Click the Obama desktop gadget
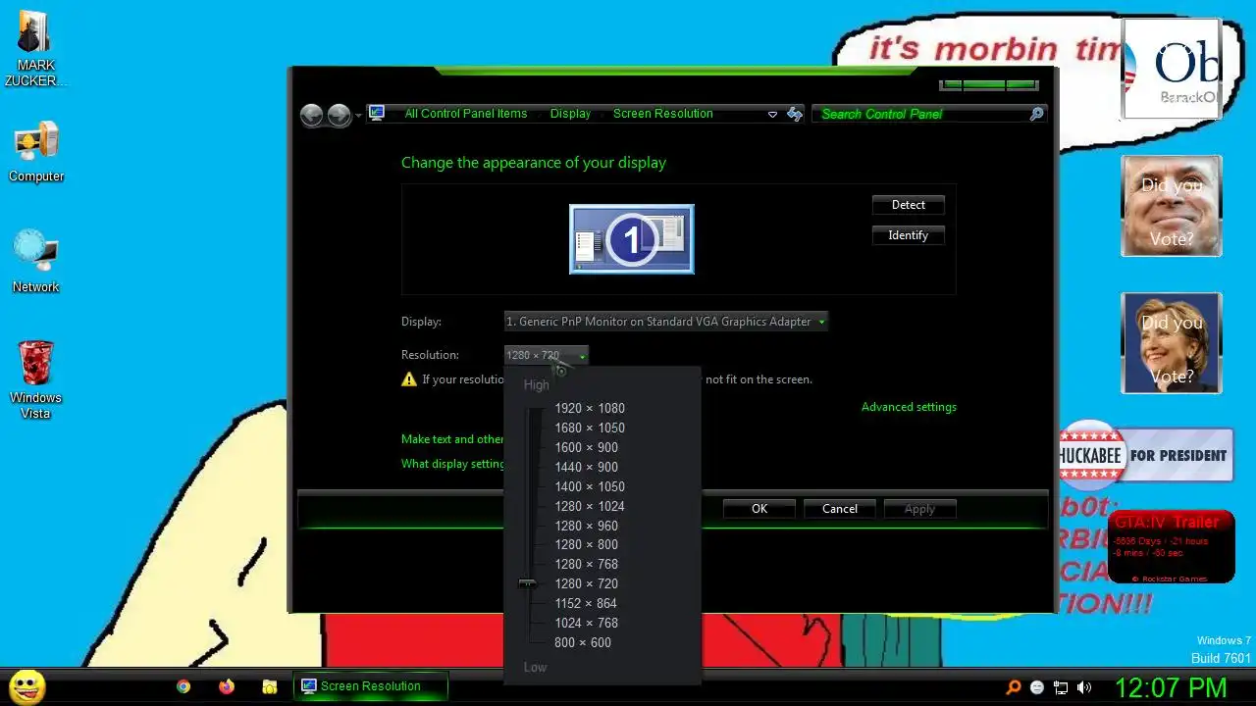This screenshot has height=706, width=1256. tap(1172, 69)
